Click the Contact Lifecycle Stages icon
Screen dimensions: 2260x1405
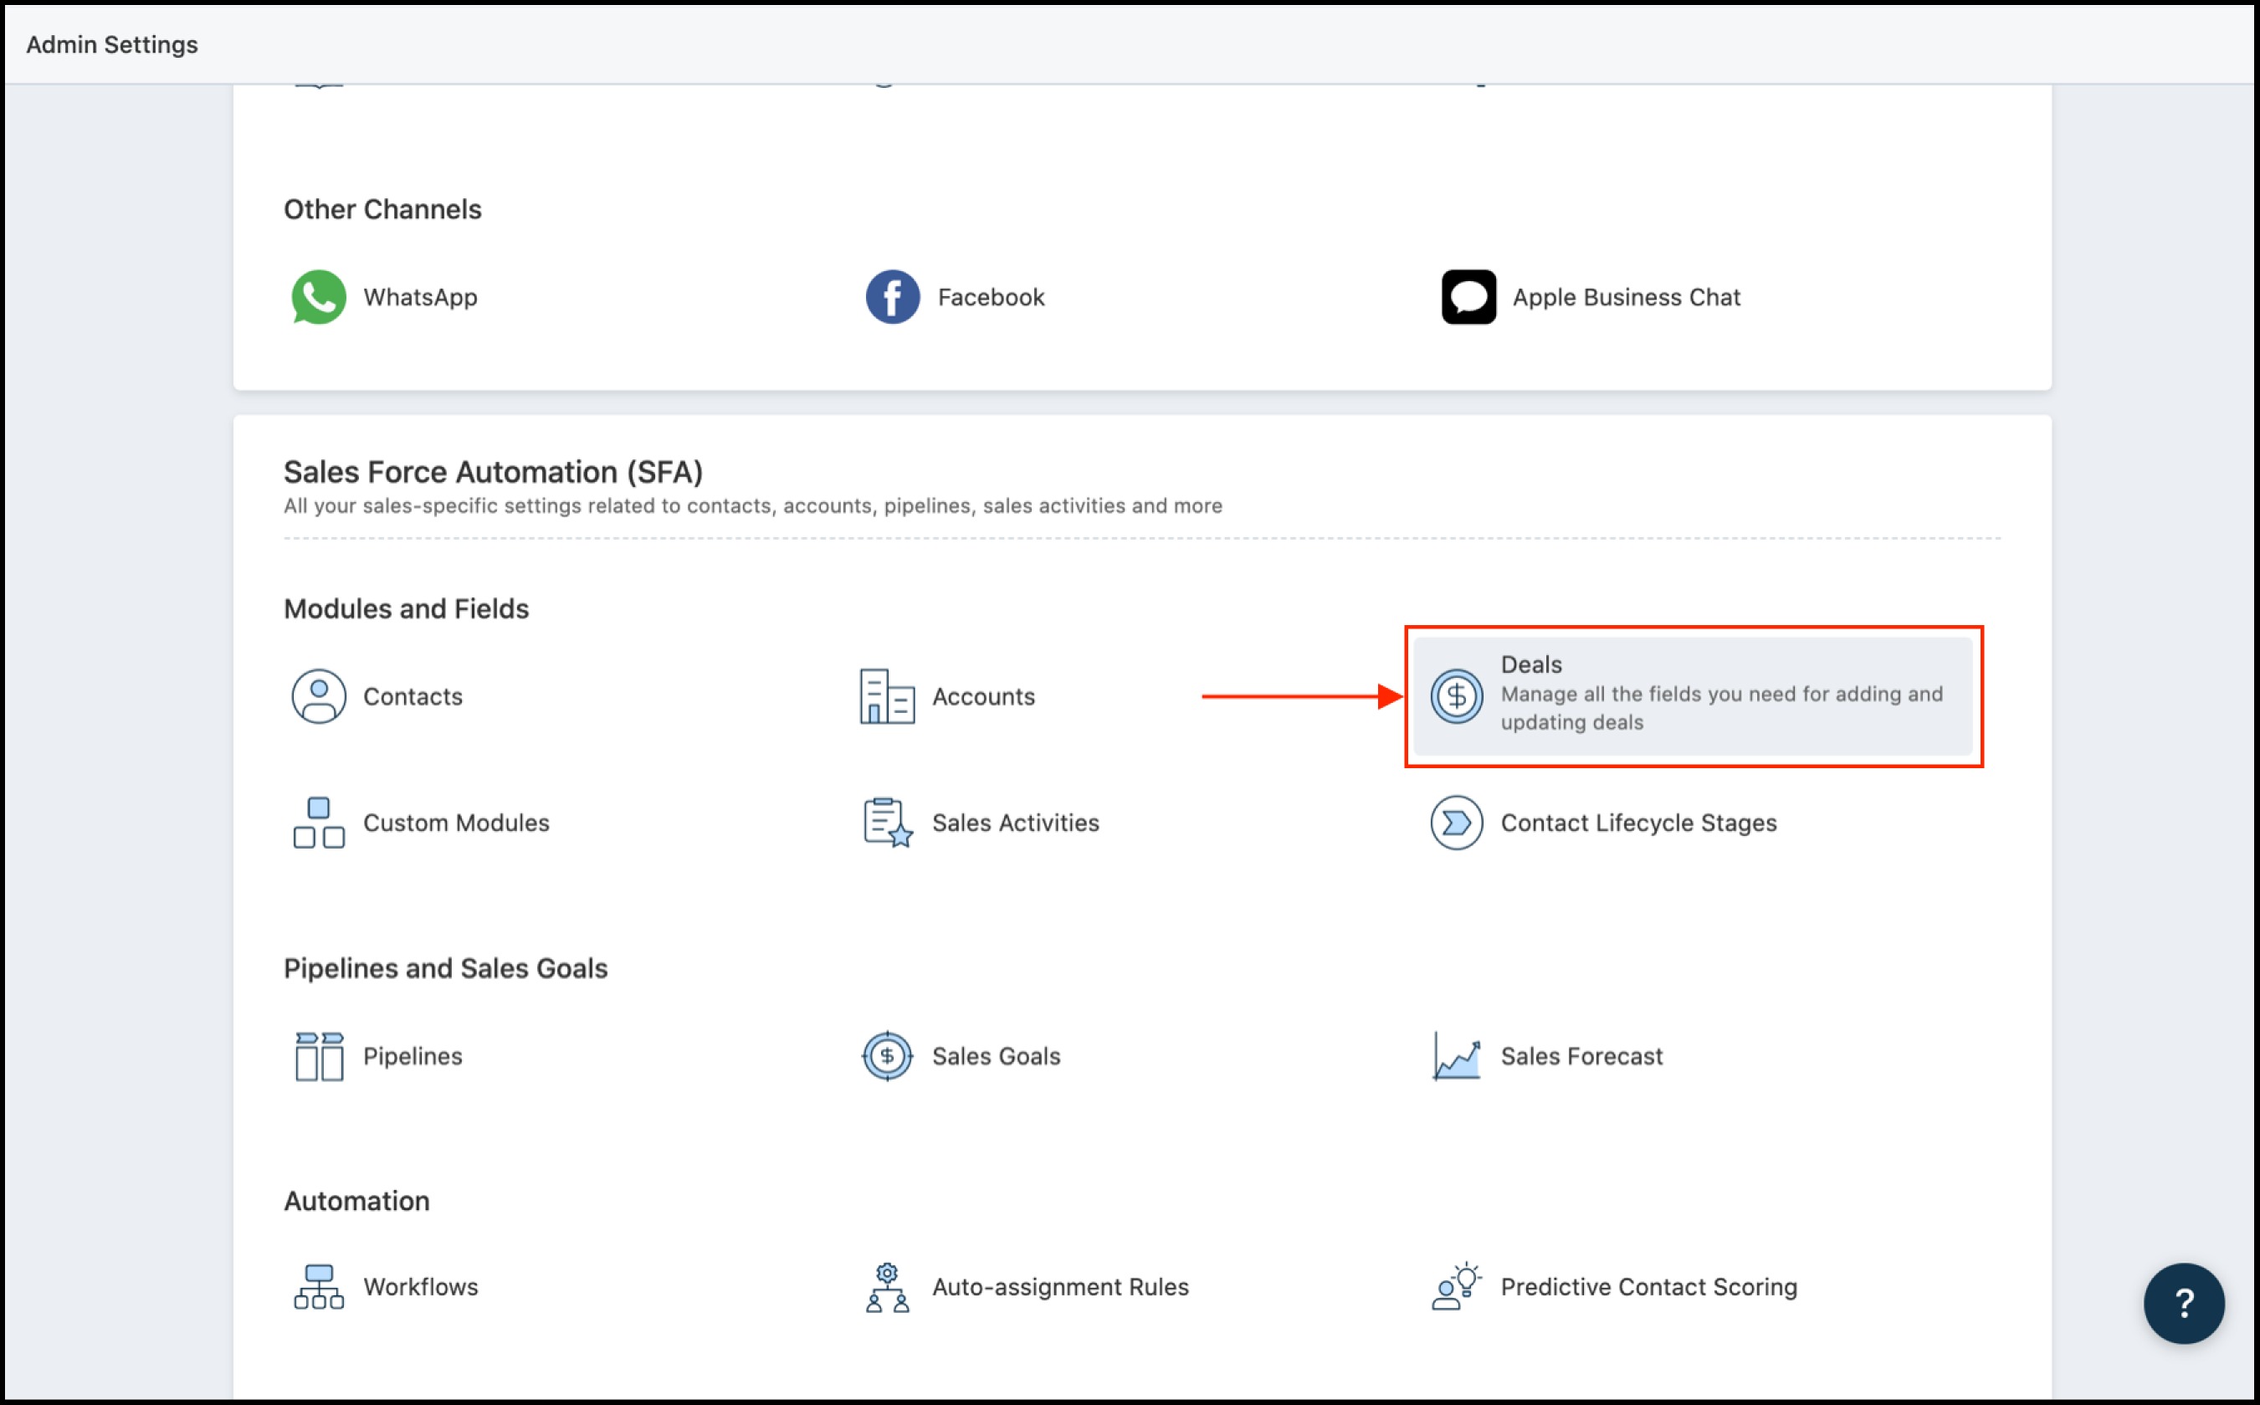(x=1456, y=823)
